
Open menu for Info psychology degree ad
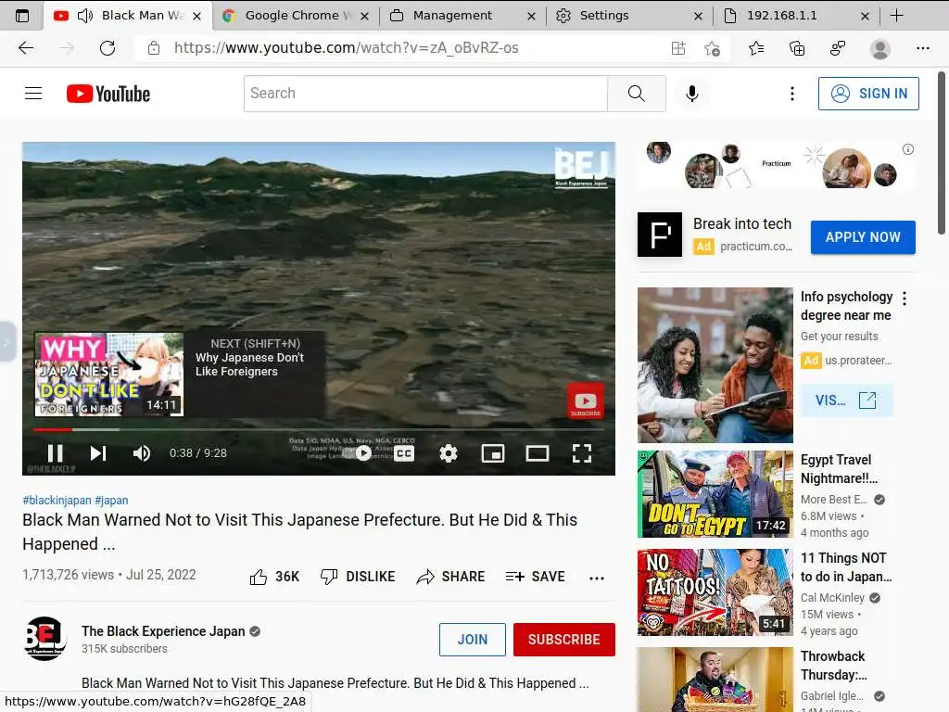905,298
